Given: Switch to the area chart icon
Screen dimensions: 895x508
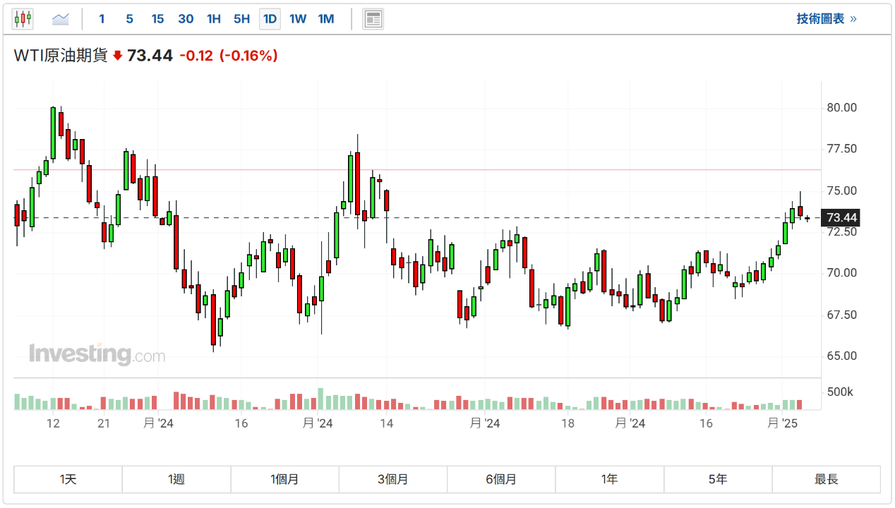Looking at the screenshot, I should click(x=61, y=19).
